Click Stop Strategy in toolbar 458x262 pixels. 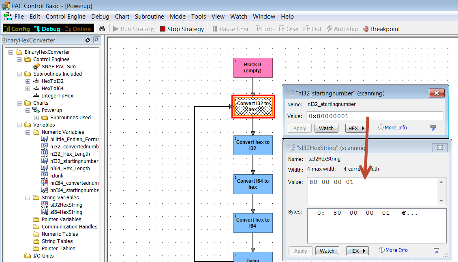tap(182, 29)
